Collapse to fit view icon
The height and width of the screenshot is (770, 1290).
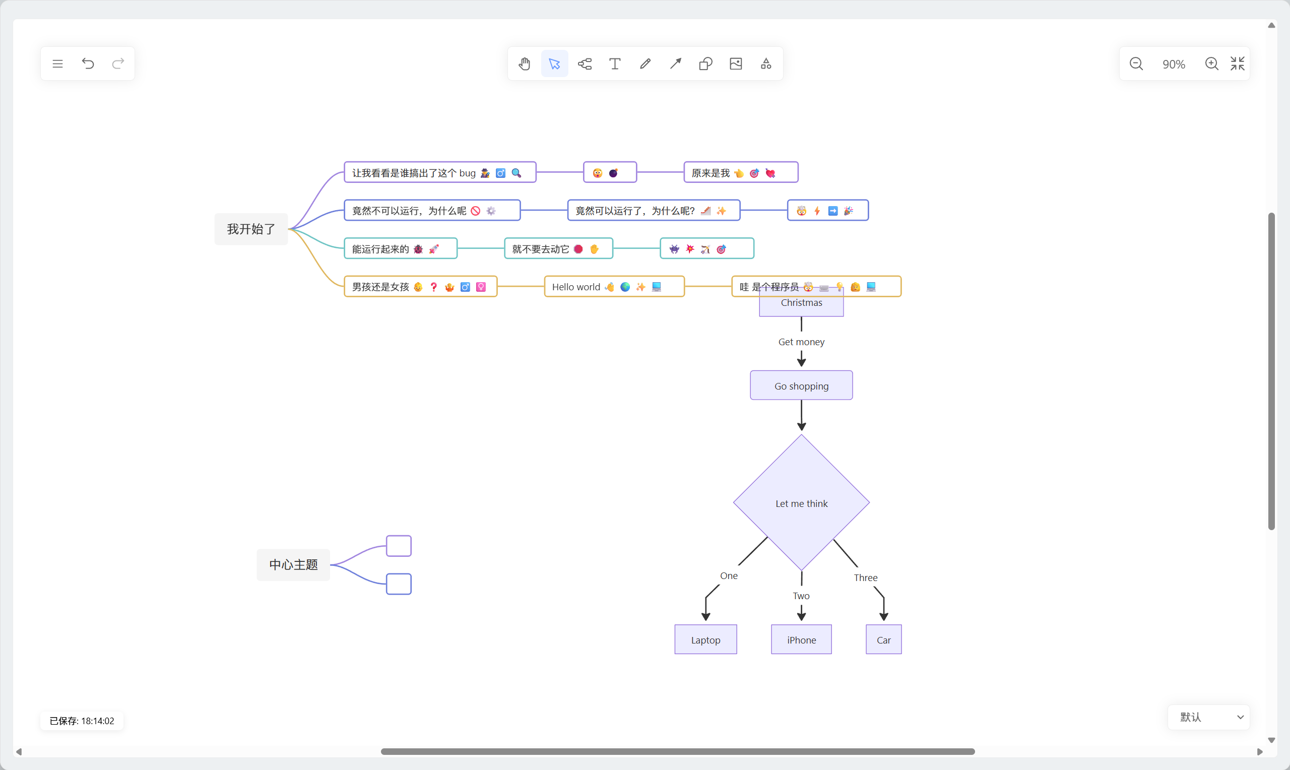[1237, 64]
